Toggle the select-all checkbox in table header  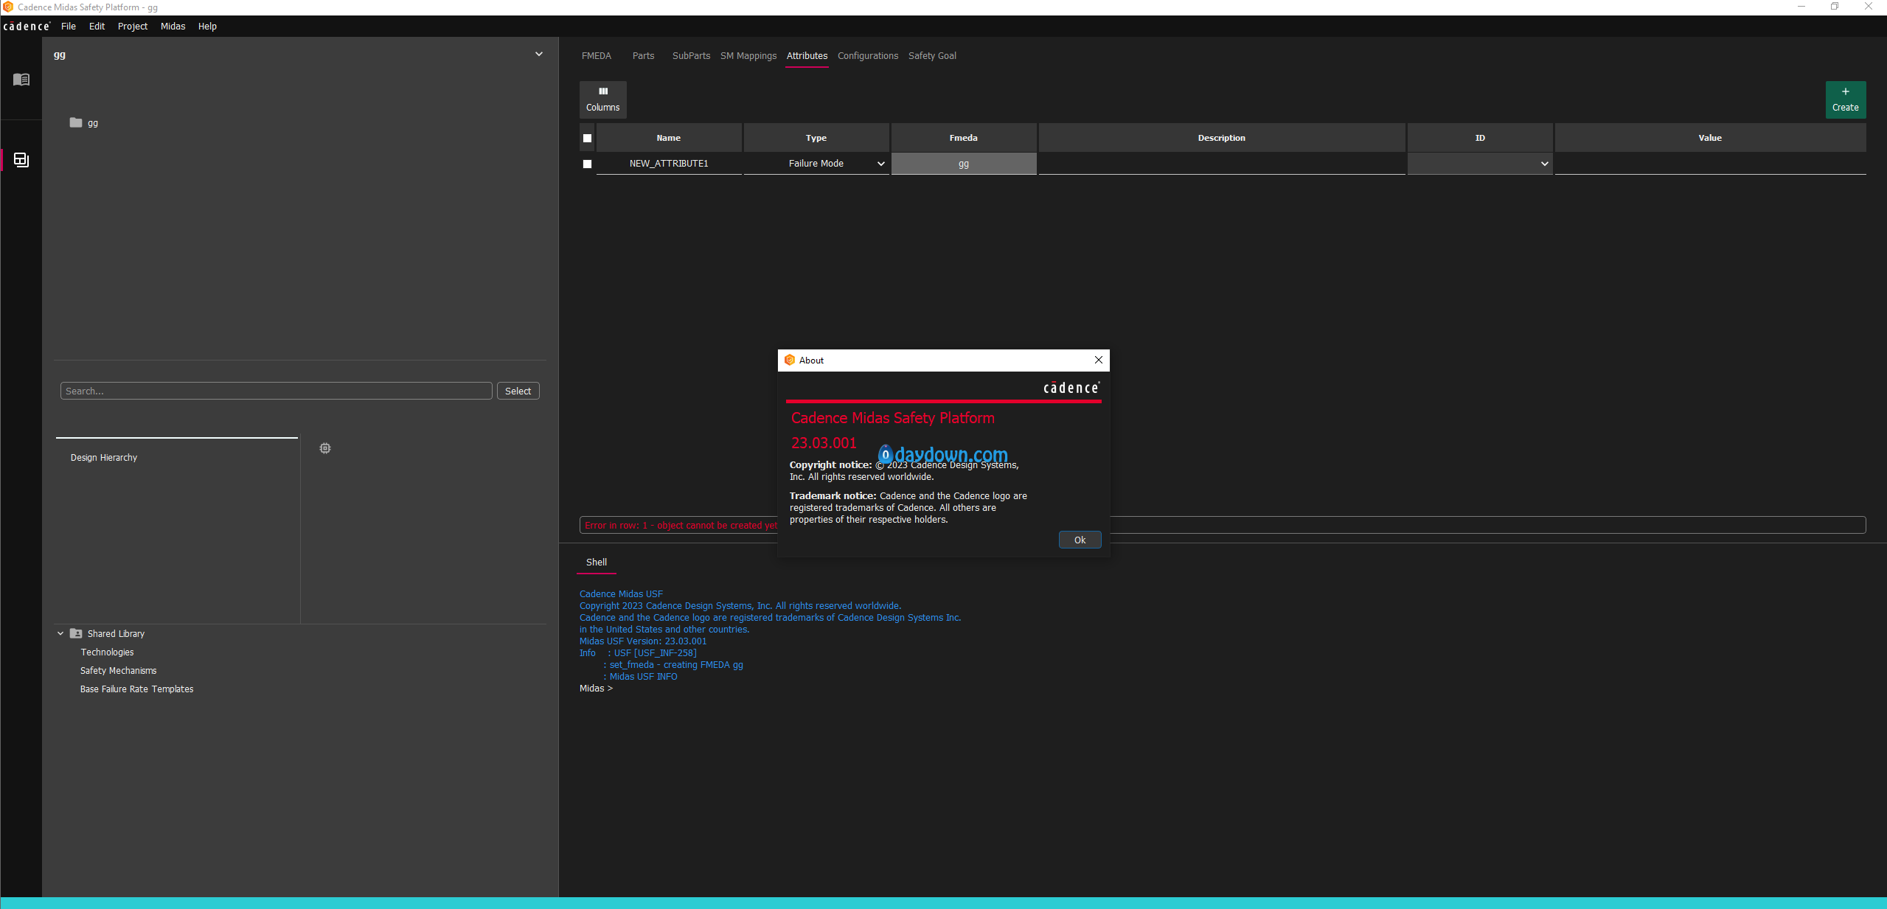point(587,138)
